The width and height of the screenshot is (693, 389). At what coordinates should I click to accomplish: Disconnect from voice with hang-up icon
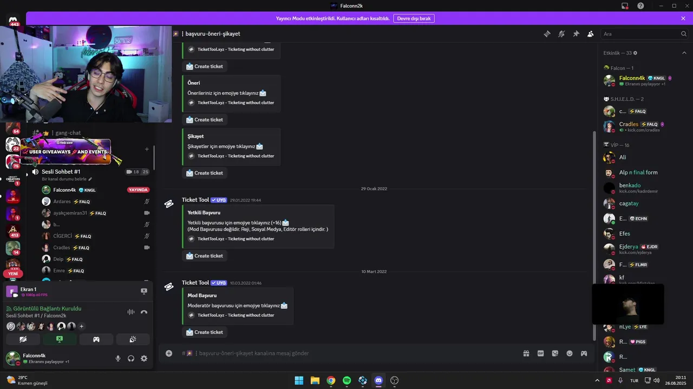click(144, 312)
